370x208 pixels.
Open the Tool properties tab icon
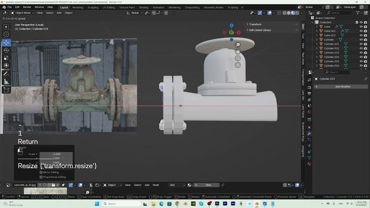pyautogui.click(x=309, y=80)
